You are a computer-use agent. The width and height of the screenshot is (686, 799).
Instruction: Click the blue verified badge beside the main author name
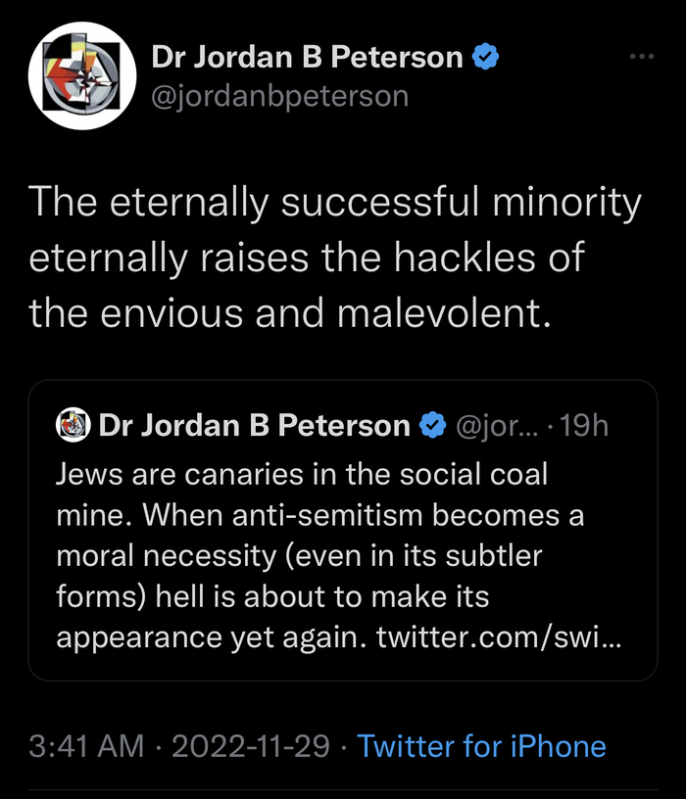(487, 58)
